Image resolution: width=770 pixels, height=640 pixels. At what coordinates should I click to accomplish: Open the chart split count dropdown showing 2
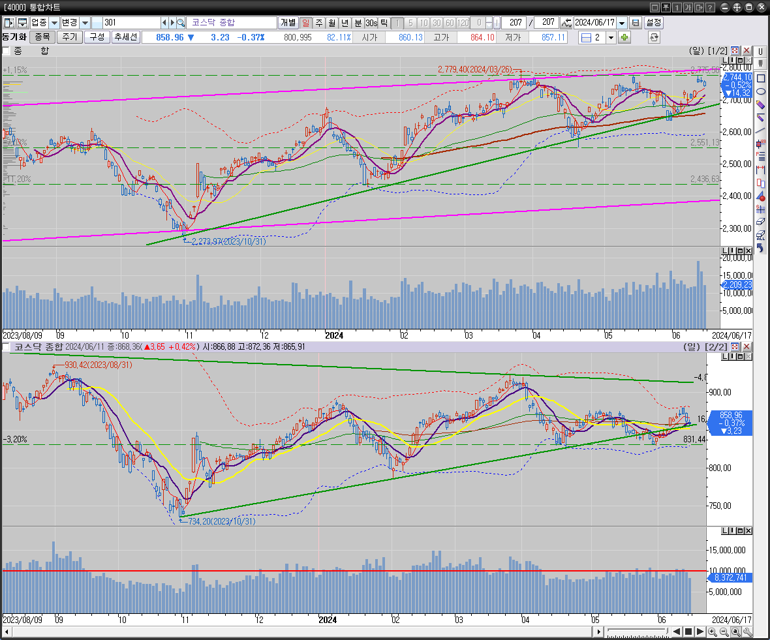(611, 37)
